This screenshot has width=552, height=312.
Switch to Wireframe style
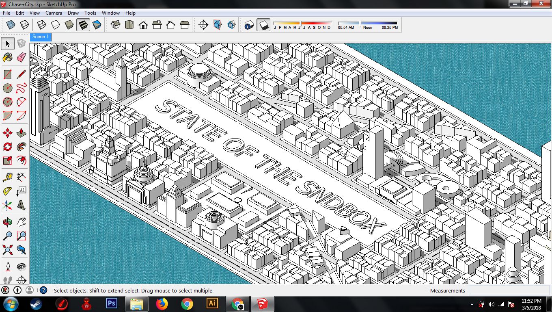(41, 25)
